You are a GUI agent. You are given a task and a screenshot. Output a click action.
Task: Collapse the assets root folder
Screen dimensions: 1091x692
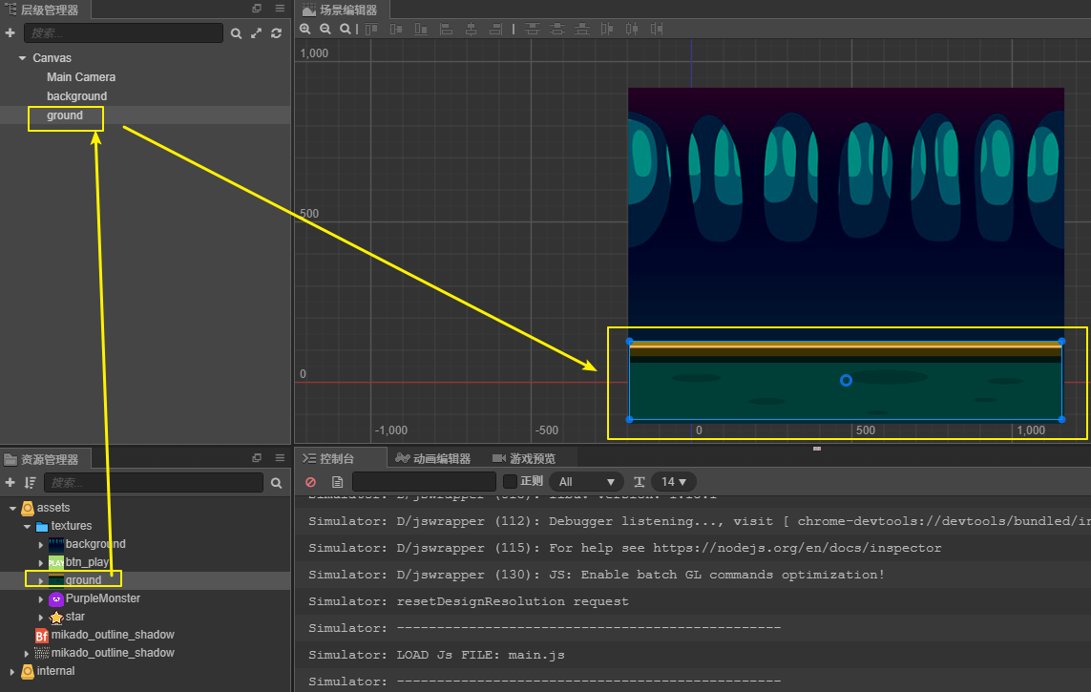[12, 509]
